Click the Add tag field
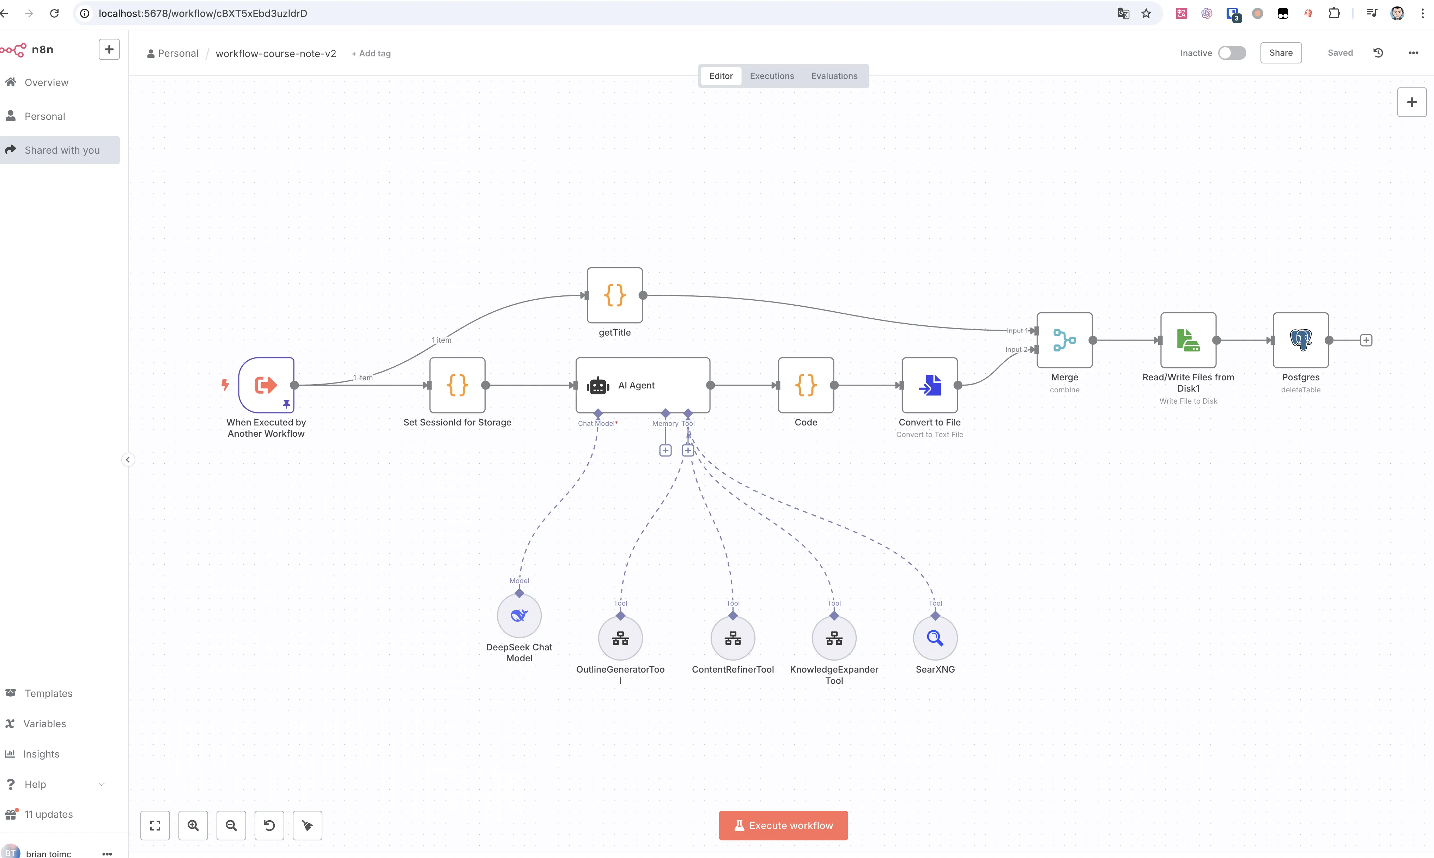Image resolution: width=1434 pixels, height=858 pixels. (371, 53)
